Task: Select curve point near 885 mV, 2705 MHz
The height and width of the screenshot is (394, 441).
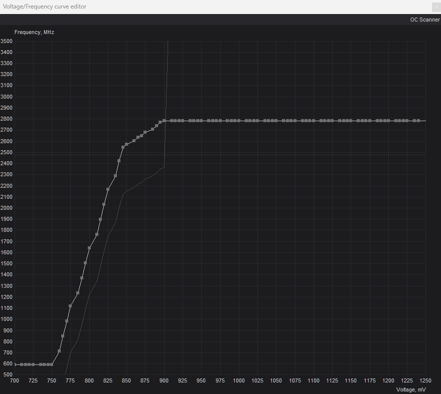Action: click(153, 129)
